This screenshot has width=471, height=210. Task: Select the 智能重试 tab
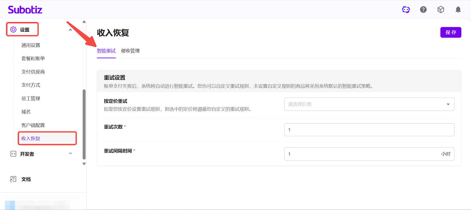click(x=106, y=51)
